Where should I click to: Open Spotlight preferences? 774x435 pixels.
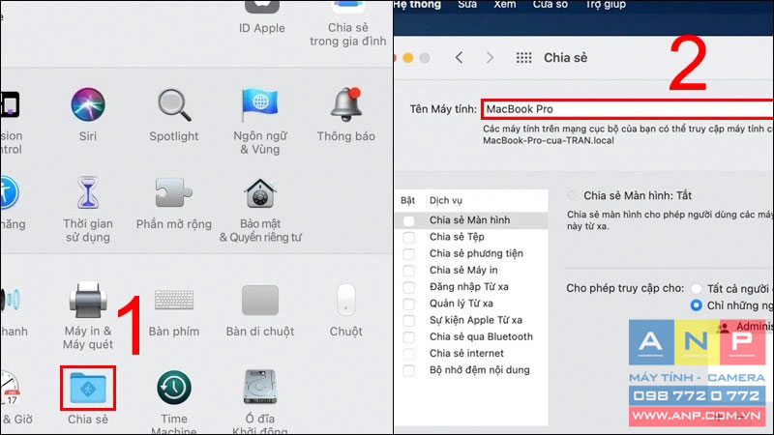coord(174,104)
